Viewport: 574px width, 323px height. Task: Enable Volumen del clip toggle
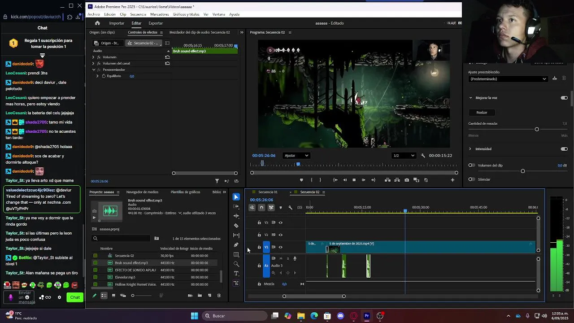pyautogui.click(x=471, y=165)
